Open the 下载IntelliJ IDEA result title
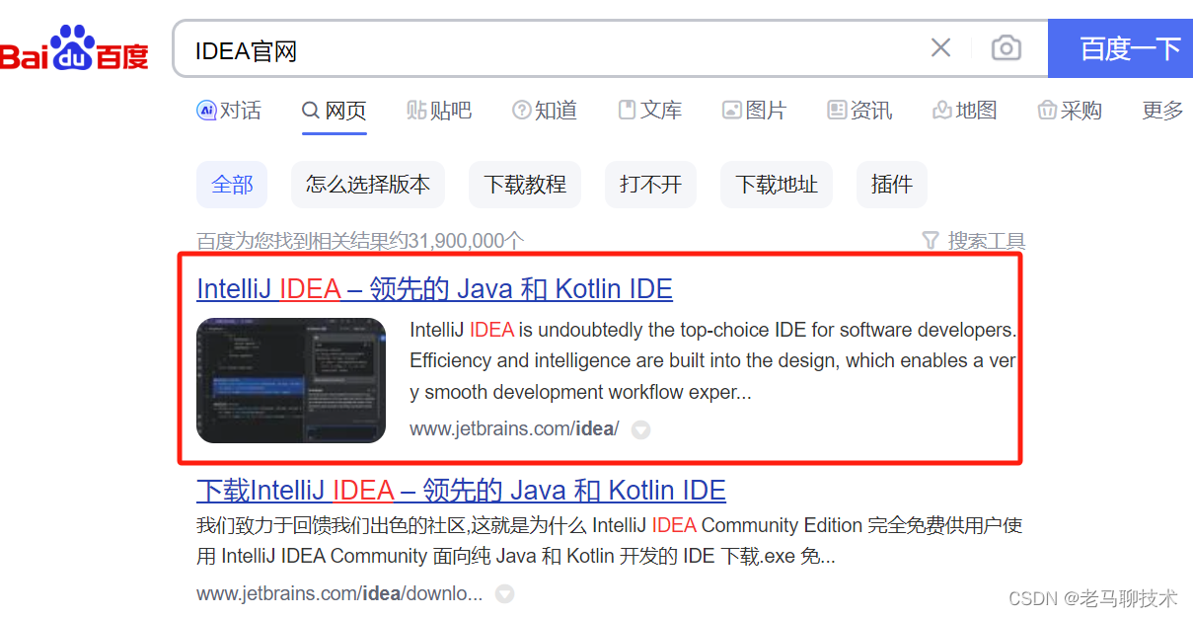Viewport: 1193px width, 617px height. [x=461, y=491]
